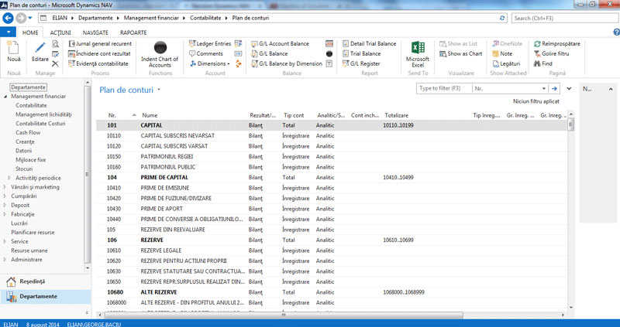Open the Help question mark icon
The image size is (620, 327).
(x=616, y=32)
